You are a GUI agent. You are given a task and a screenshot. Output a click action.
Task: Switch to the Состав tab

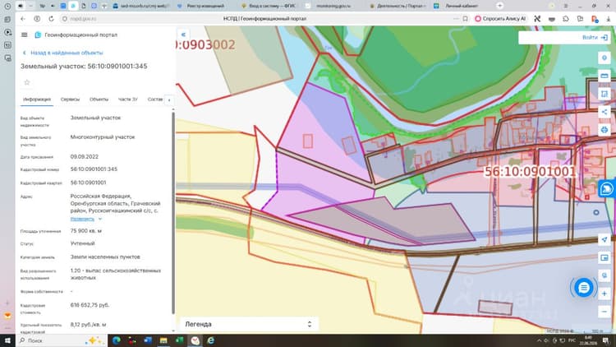[155, 99]
